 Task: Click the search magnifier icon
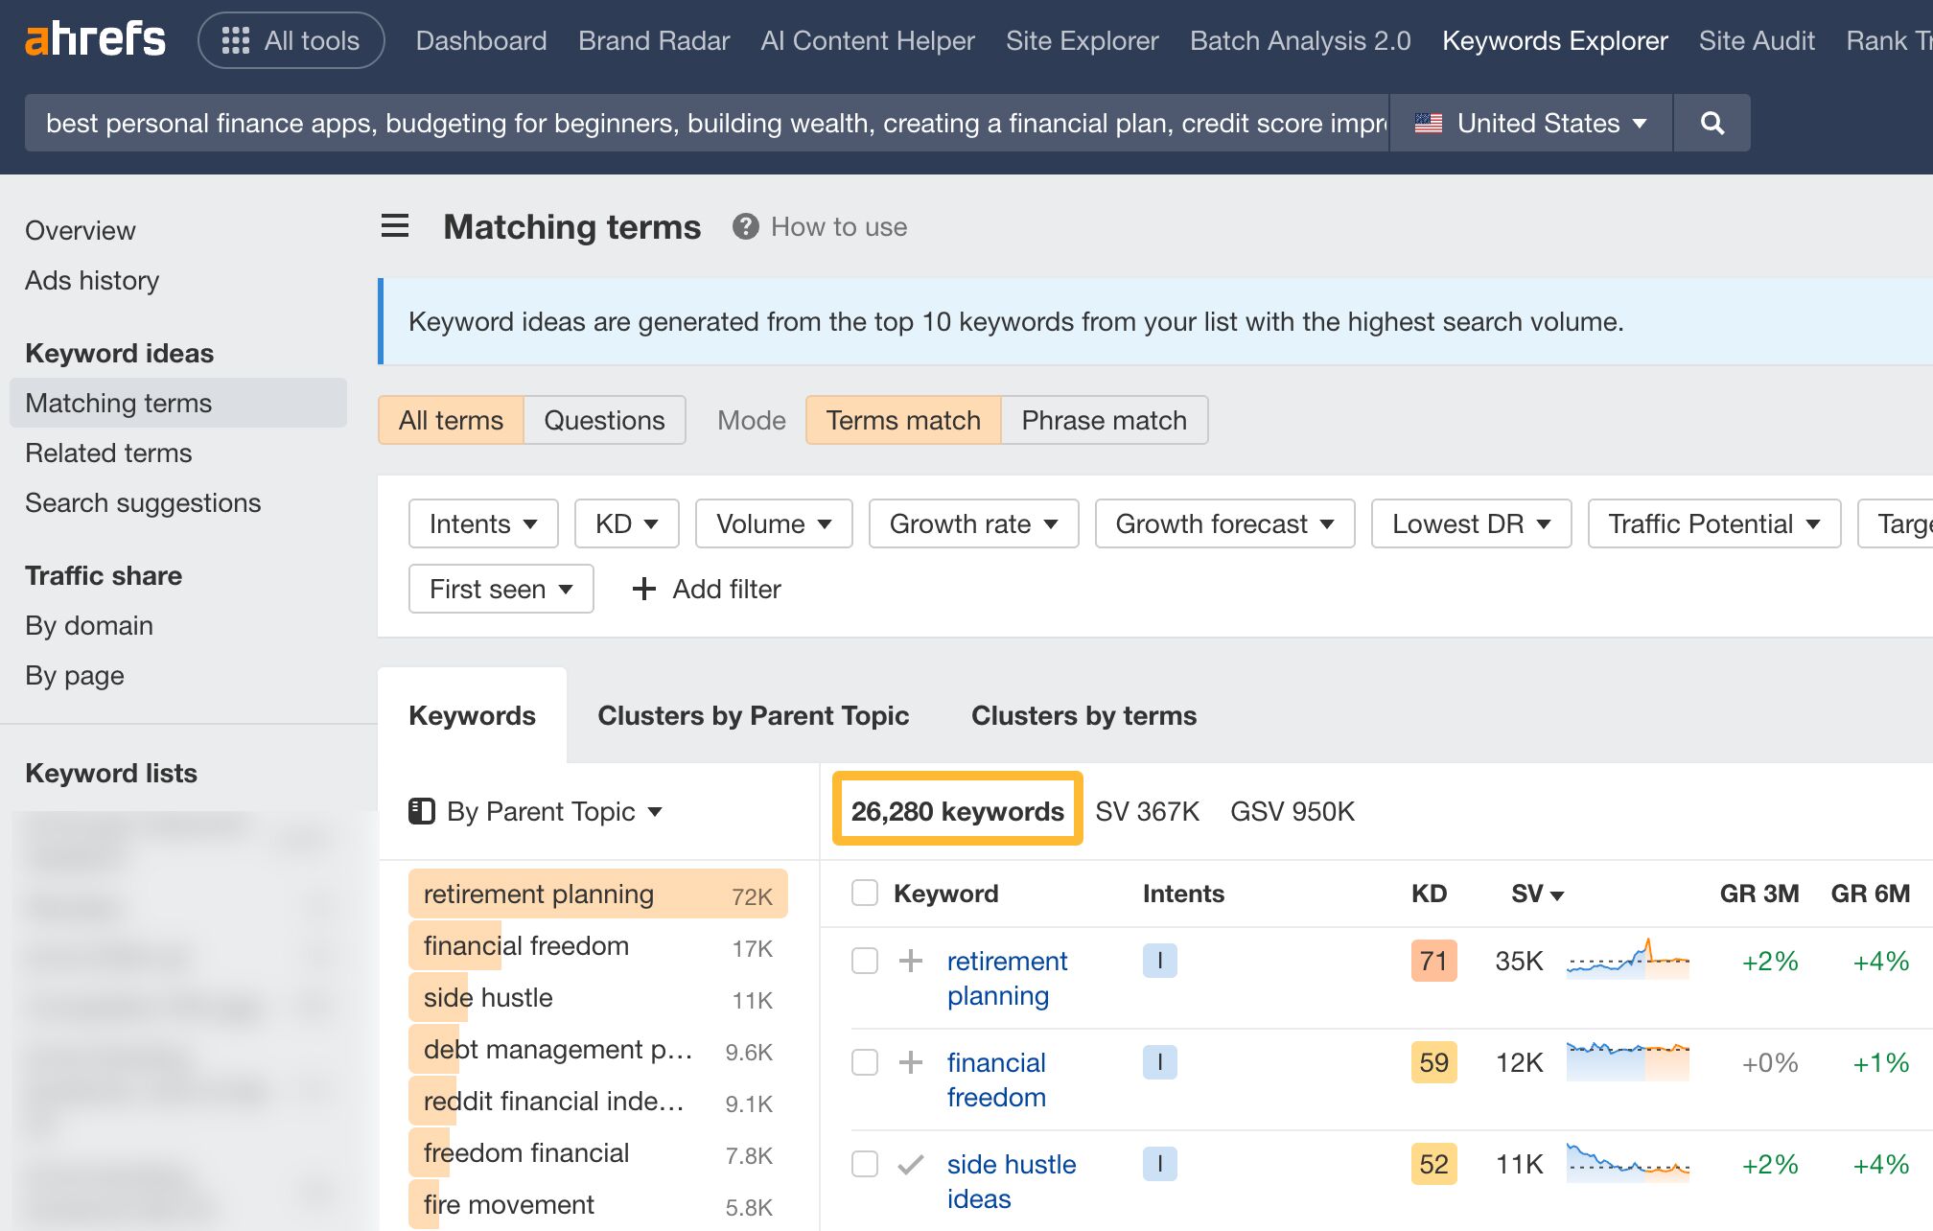click(x=1712, y=123)
